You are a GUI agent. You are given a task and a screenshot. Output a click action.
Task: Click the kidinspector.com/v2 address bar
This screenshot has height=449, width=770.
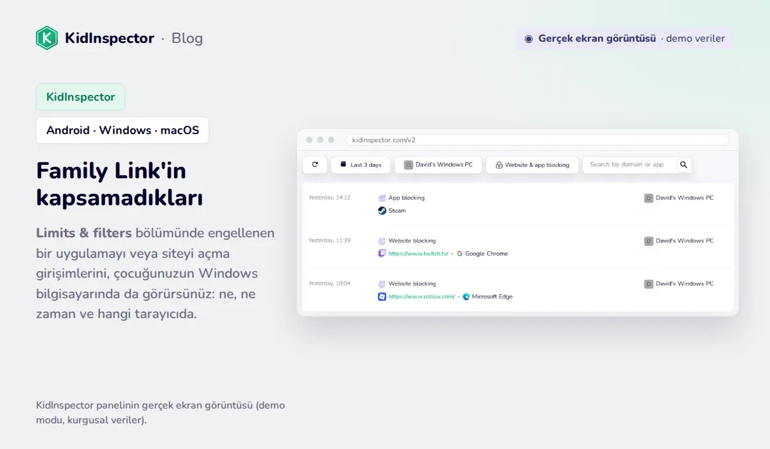(x=537, y=140)
